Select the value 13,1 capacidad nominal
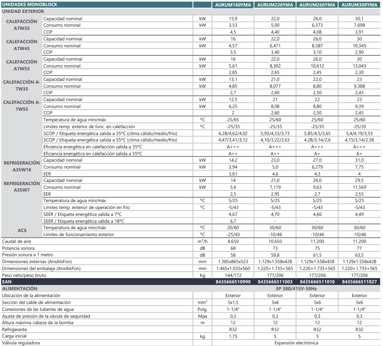 233,79
